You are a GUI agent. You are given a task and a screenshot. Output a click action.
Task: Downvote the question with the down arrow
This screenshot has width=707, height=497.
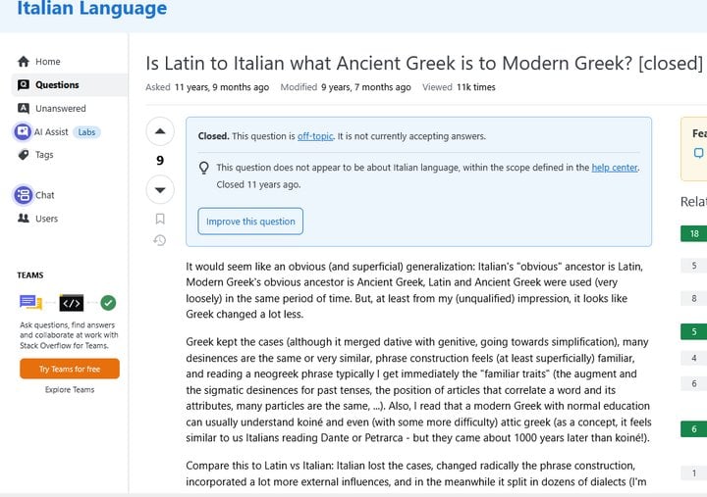point(160,189)
